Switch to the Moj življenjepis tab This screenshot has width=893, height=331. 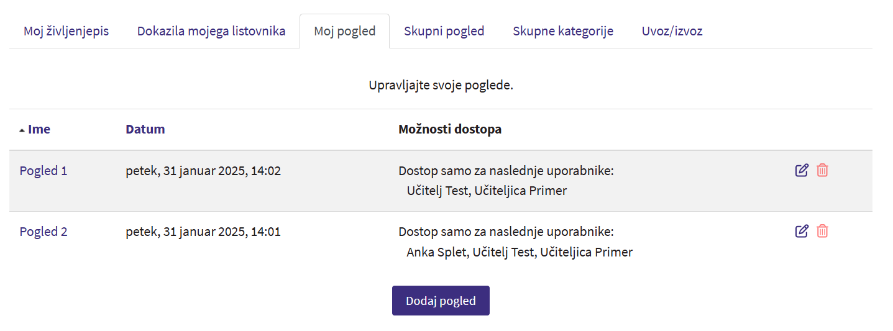point(66,31)
